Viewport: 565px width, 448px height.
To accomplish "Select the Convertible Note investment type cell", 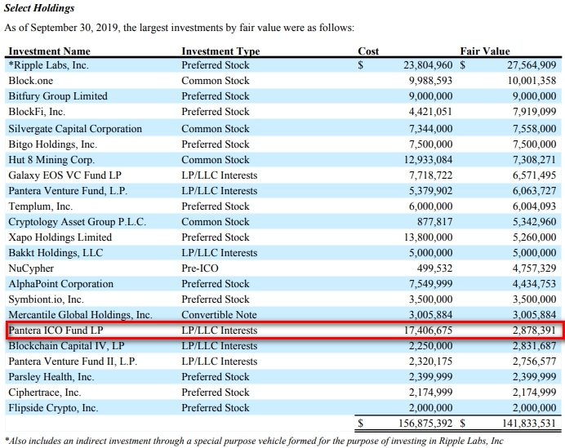I will coord(219,315).
